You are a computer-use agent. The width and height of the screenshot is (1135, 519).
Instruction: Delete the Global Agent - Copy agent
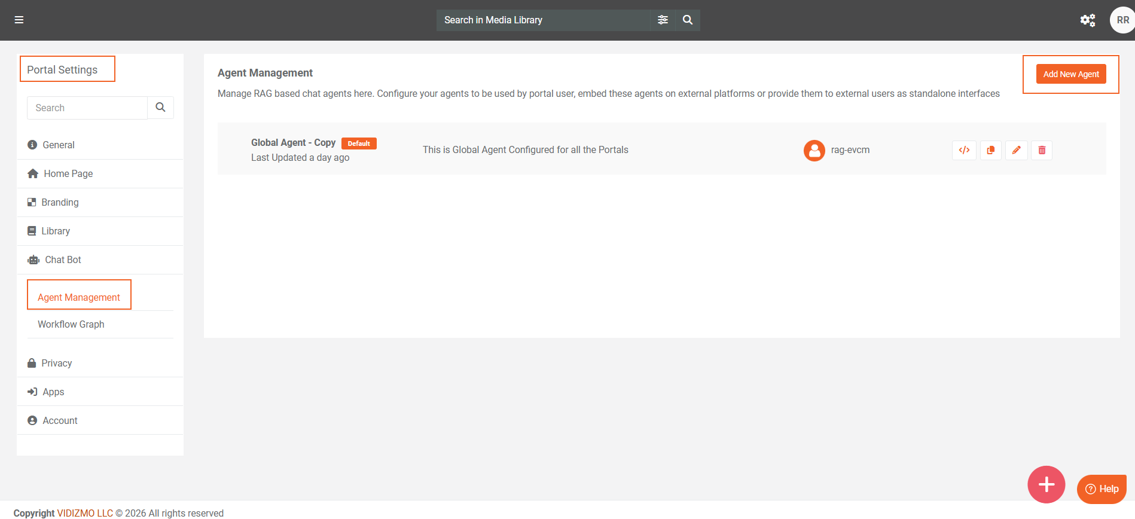pyautogui.click(x=1042, y=150)
